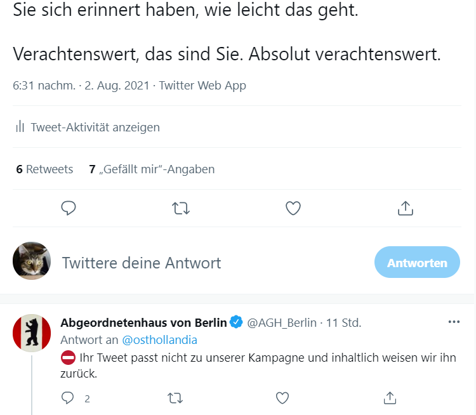Retweet the main tweet

pyautogui.click(x=181, y=208)
